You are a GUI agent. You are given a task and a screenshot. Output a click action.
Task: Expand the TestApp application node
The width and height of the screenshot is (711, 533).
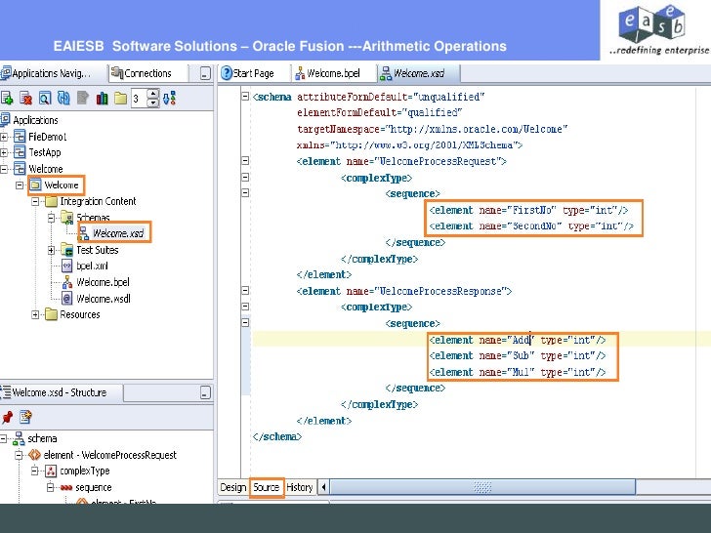(x=4, y=152)
